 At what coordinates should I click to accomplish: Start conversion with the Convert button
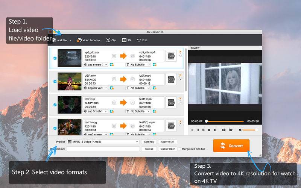231,146
